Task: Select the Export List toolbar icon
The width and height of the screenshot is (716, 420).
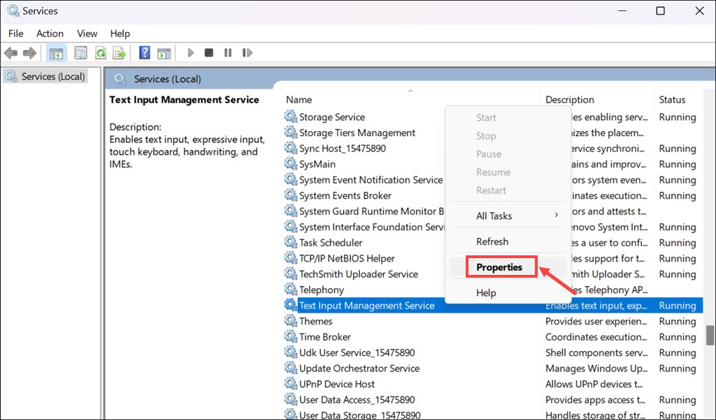Action: point(119,52)
